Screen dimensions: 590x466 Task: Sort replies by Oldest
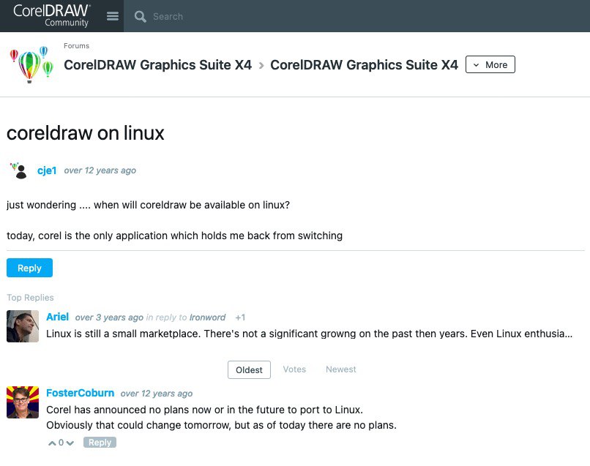coord(249,369)
